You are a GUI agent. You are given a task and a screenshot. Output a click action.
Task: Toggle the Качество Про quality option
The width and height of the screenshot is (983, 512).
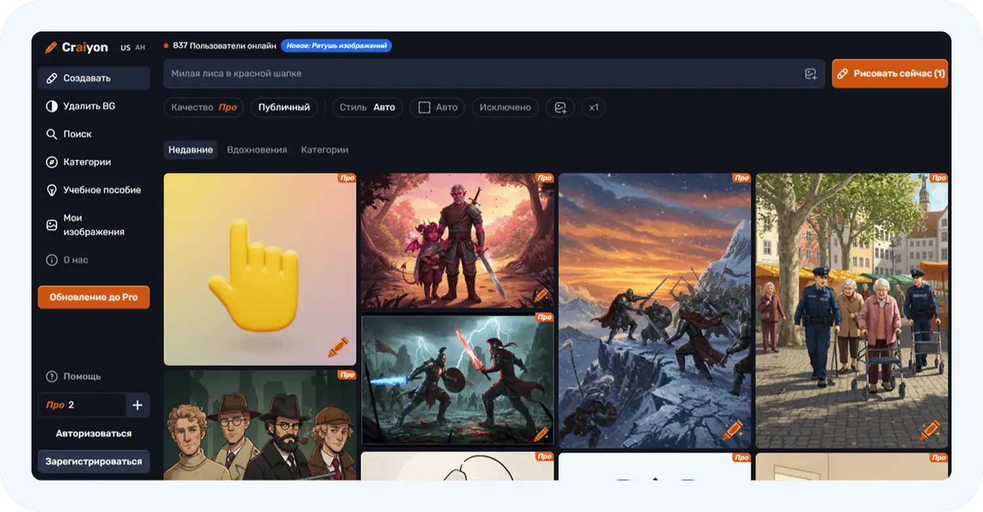(x=204, y=107)
